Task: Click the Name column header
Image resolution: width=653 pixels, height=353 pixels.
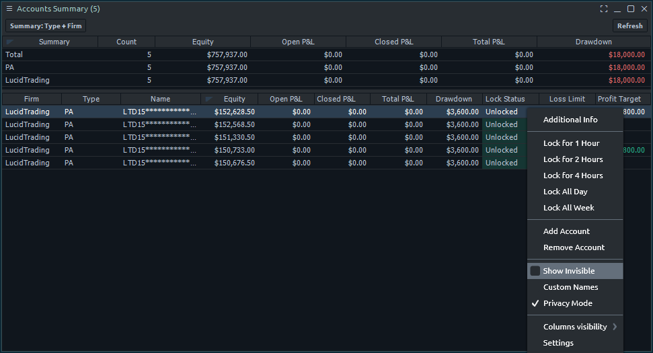Action: [160, 99]
